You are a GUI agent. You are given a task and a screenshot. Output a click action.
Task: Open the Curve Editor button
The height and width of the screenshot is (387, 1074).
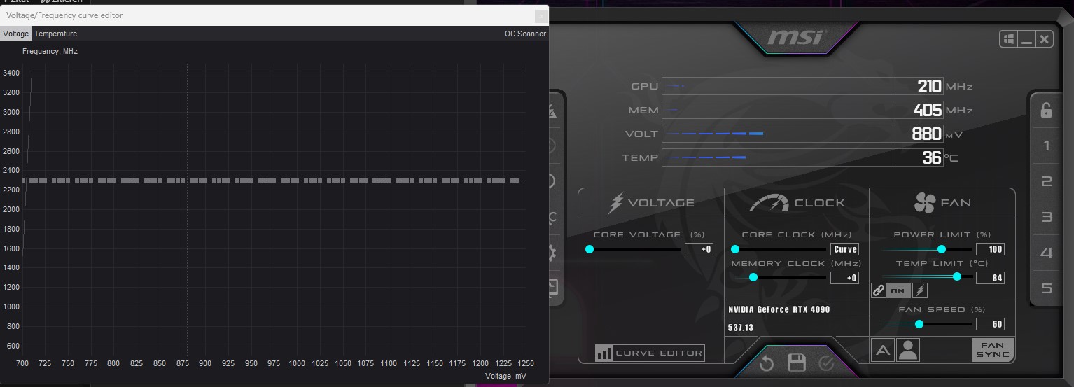point(650,353)
